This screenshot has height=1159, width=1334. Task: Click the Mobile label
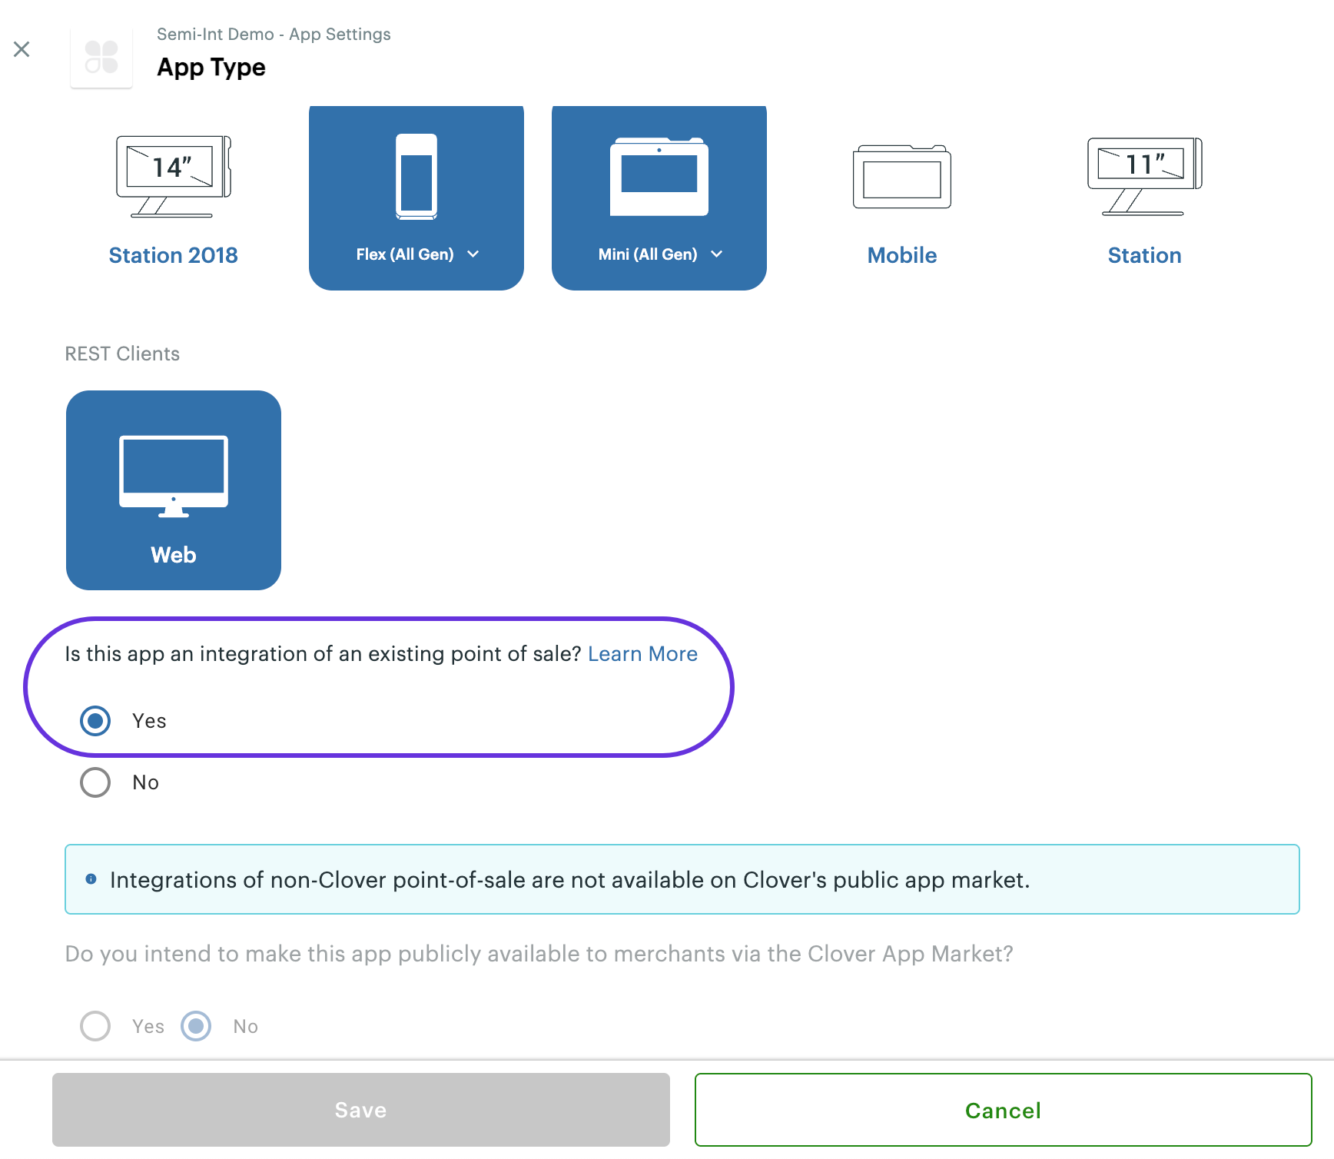tap(902, 255)
